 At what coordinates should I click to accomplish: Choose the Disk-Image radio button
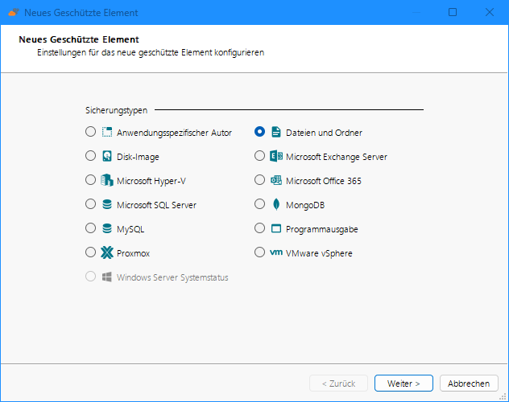90,156
